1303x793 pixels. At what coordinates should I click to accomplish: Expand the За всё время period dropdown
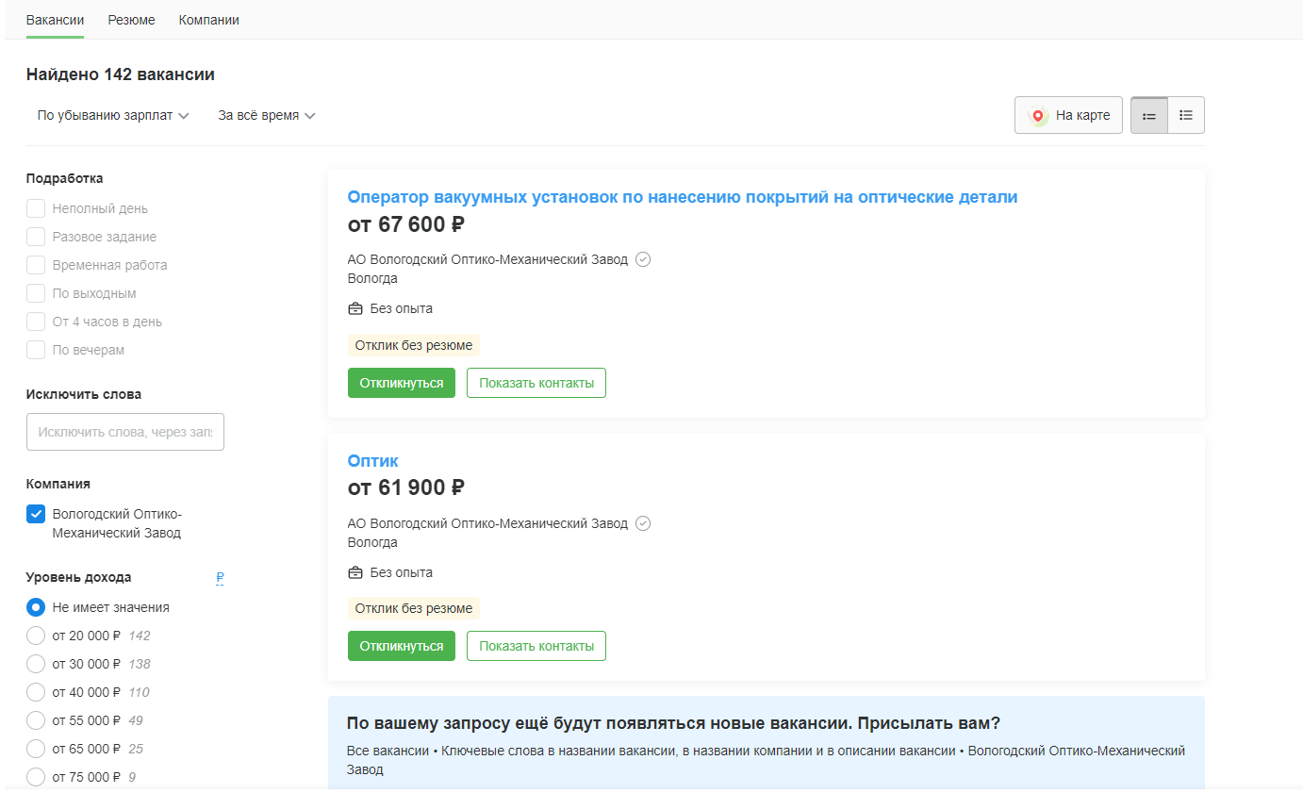pos(267,115)
